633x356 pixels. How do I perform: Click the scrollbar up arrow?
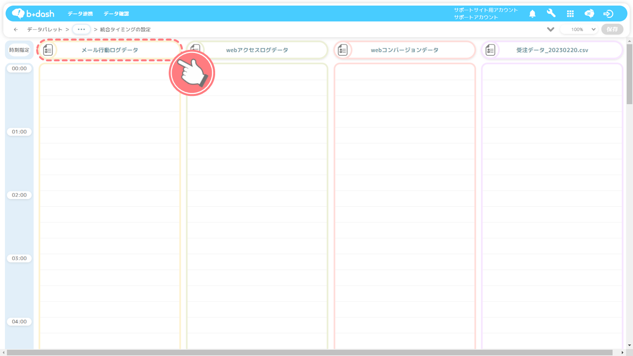tap(630, 41)
